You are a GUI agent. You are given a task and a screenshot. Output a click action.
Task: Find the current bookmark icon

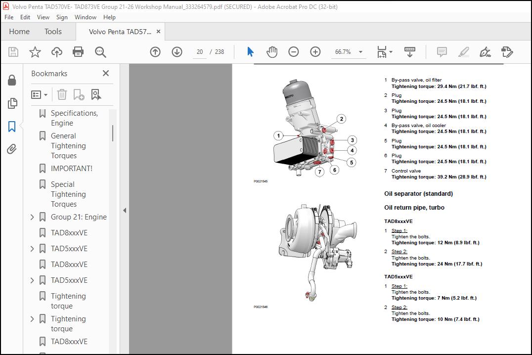pyautogui.click(x=96, y=95)
